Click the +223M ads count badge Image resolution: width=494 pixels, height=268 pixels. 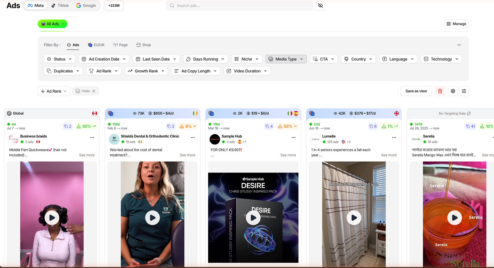[114, 6]
